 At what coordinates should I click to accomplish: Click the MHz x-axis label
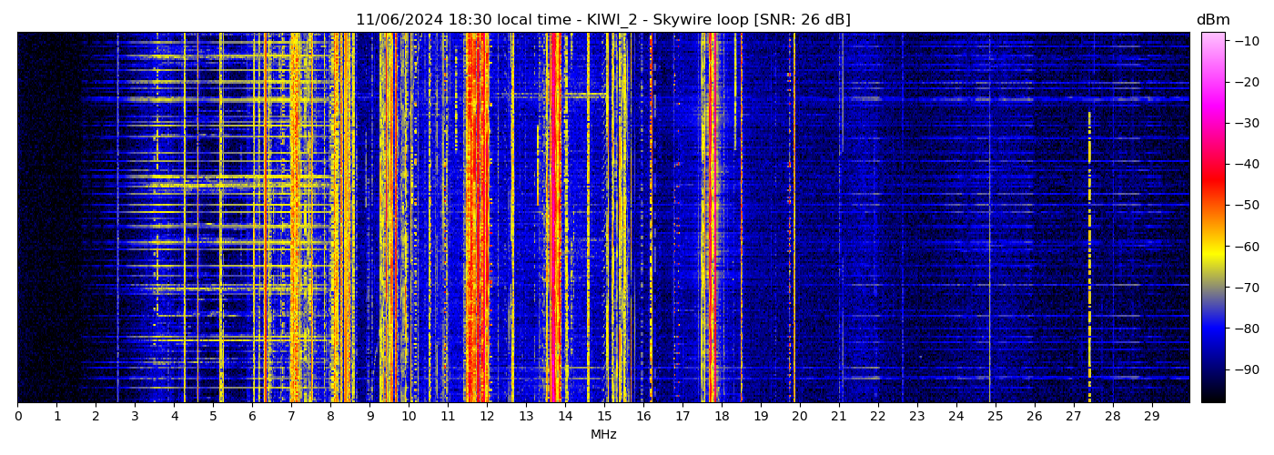603,435
